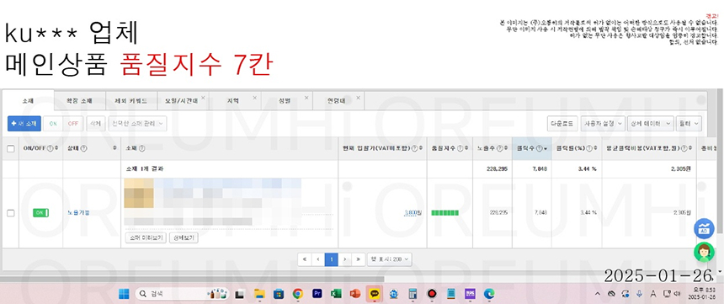
Task: Click the help icon beside 품질지수 column
Action: [x=460, y=148]
